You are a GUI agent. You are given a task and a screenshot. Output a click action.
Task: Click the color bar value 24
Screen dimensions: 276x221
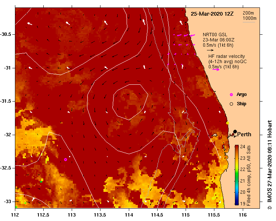click(242, 147)
